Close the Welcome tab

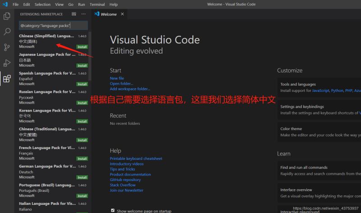point(122,14)
